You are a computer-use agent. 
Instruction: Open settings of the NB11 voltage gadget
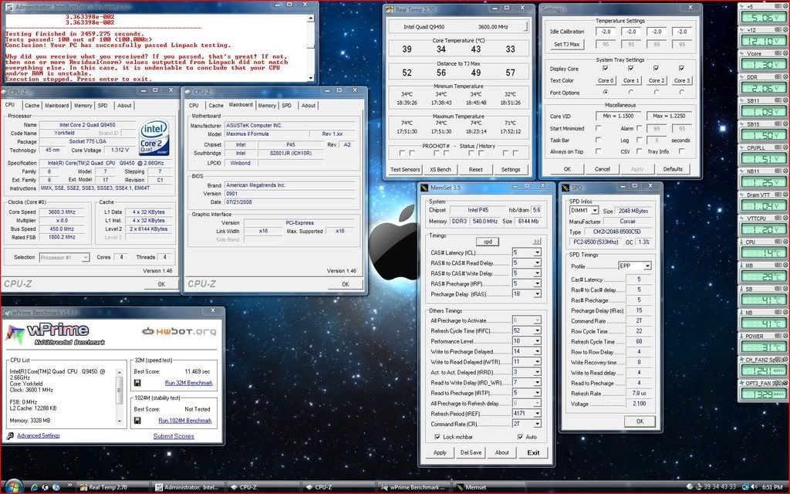pyautogui.click(x=778, y=171)
